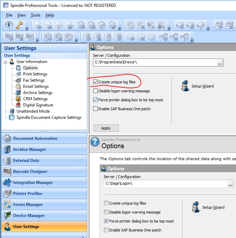Screen dimensions: 236x238
Task: Click the Apply button
Action: click(x=106, y=128)
